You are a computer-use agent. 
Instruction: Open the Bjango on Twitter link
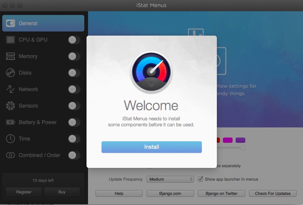[x=221, y=193]
